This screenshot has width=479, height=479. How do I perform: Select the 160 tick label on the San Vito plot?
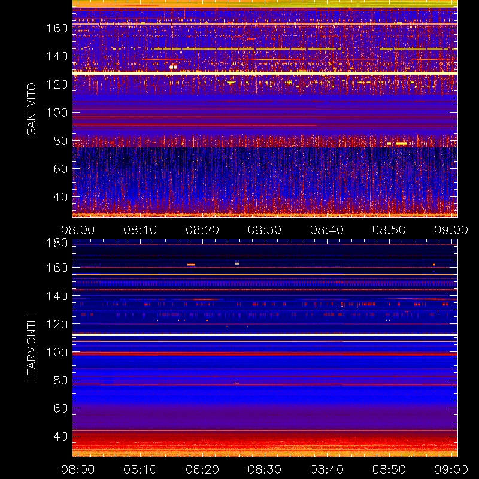57,28
